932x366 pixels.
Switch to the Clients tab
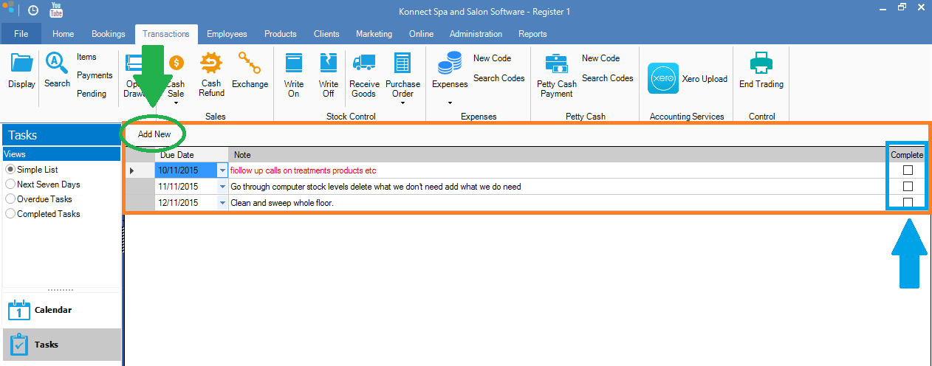(x=326, y=34)
